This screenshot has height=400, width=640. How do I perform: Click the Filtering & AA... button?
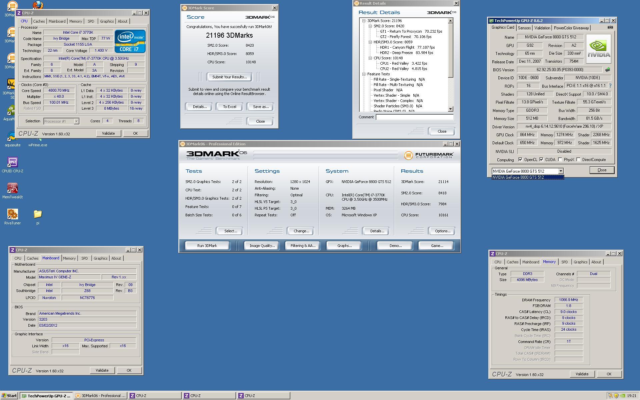(x=303, y=246)
